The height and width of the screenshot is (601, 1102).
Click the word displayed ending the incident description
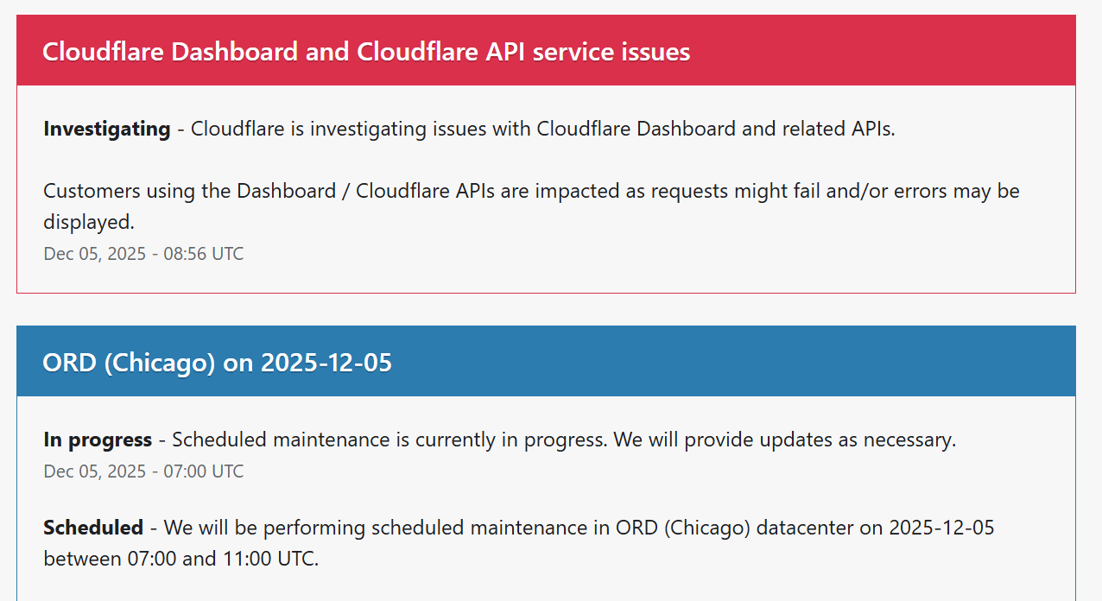coord(88,222)
